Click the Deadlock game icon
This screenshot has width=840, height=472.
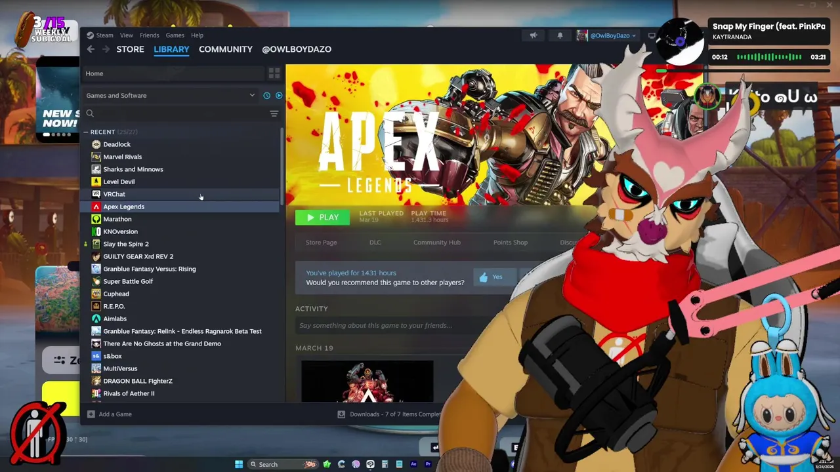tap(96, 144)
